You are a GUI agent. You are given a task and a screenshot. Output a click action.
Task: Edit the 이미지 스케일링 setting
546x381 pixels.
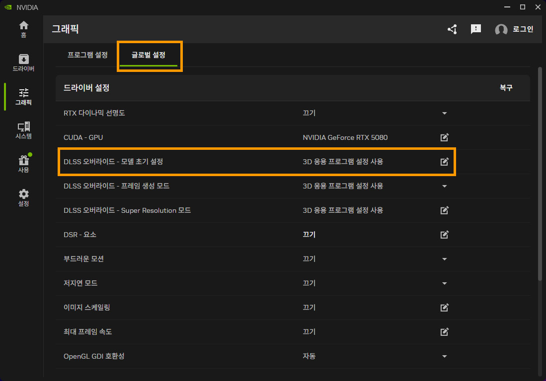444,308
